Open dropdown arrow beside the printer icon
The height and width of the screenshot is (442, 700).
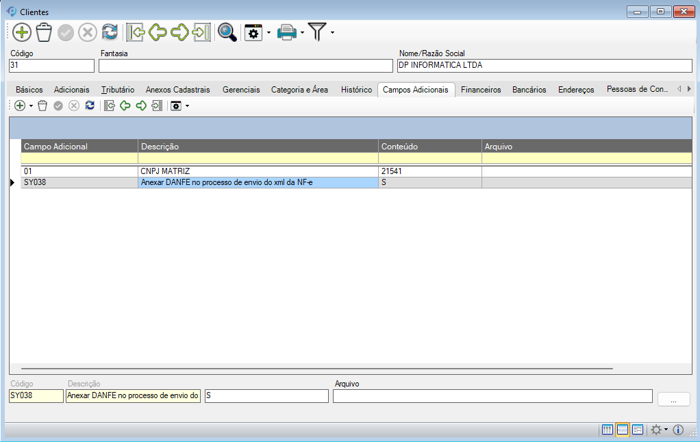(302, 32)
